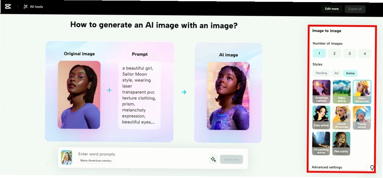Click the Export all button
The image size is (383, 178).
(355, 9)
